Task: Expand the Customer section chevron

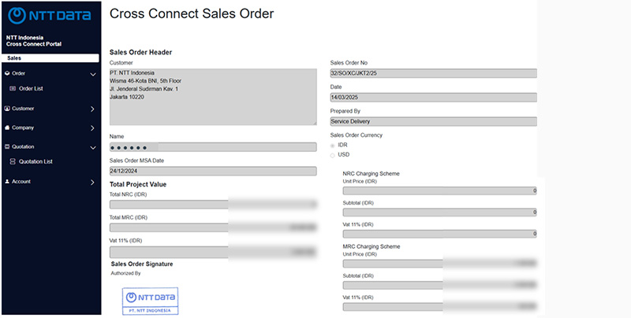Action: click(x=92, y=109)
